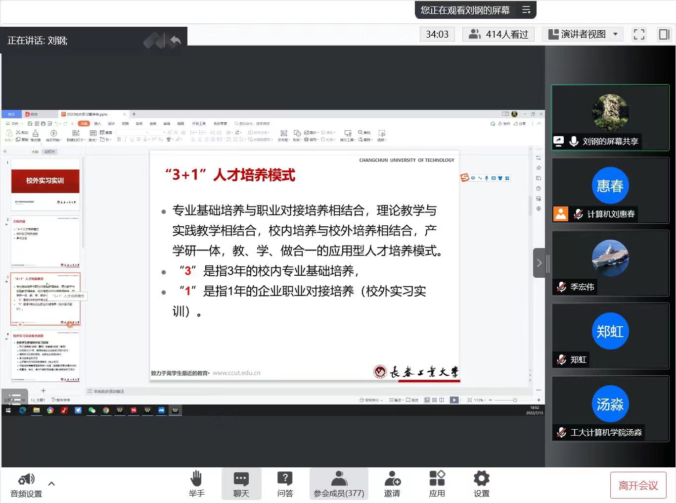Click the 34:03 meeting timer button
The width and height of the screenshot is (676, 503).
(x=437, y=34)
